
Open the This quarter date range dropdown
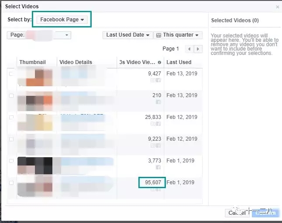pyautogui.click(x=178, y=35)
